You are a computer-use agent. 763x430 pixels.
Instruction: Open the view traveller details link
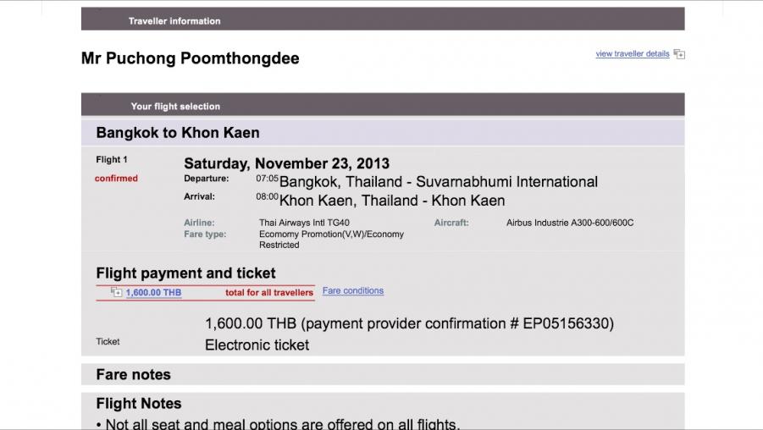click(x=632, y=54)
